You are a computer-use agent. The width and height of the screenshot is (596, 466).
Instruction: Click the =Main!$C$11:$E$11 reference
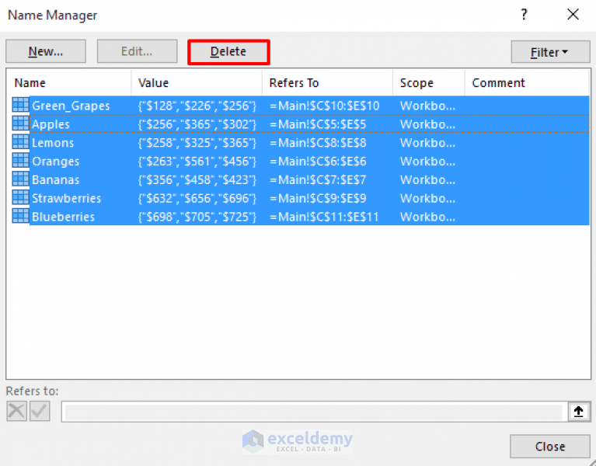(324, 217)
